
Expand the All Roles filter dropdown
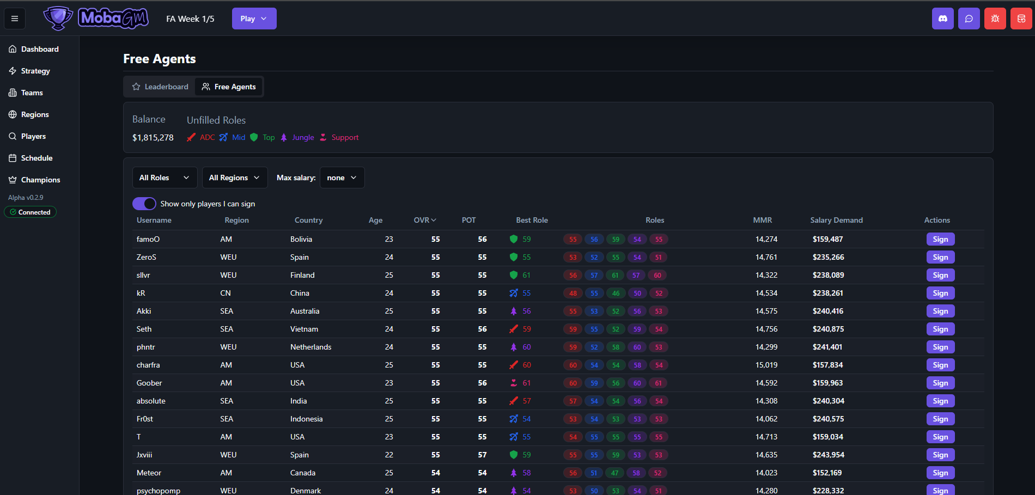pos(165,178)
